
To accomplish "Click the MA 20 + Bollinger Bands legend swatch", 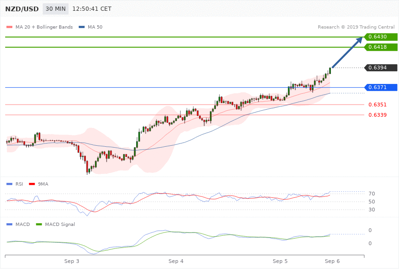I will click(9, 27).
